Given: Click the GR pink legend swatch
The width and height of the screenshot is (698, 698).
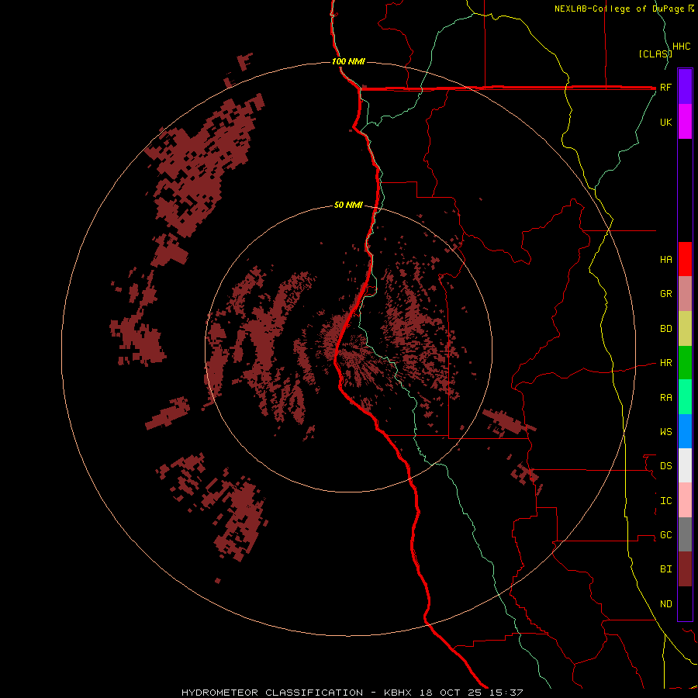Looking at the screenshot, I should coord(685,294).
